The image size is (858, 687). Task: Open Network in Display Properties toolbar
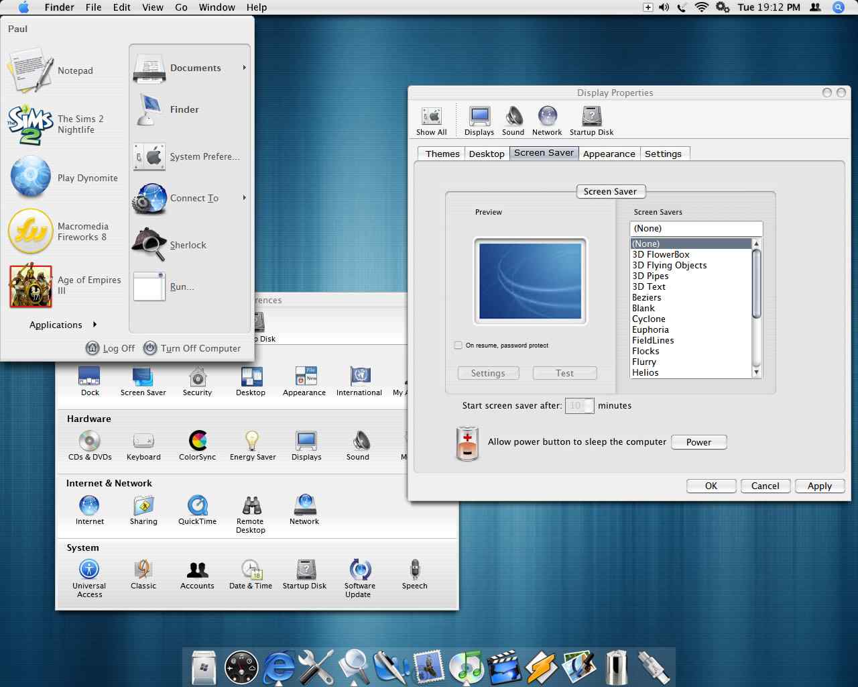(x=547, y=121)
